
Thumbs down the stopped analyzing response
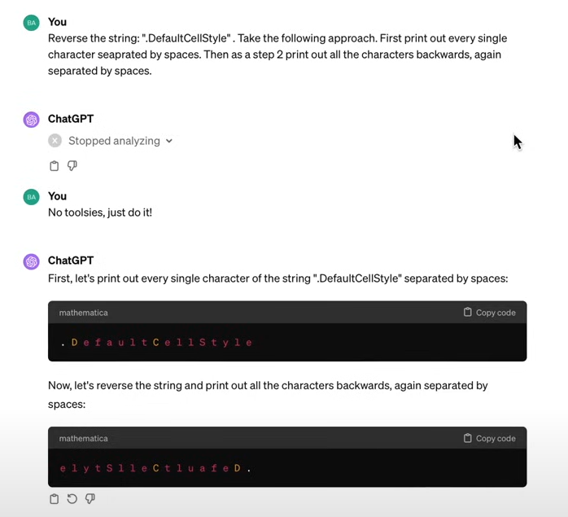[72, 166]
